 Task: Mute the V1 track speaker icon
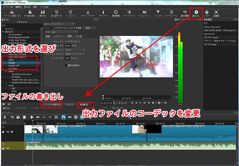tap(7, 132)
